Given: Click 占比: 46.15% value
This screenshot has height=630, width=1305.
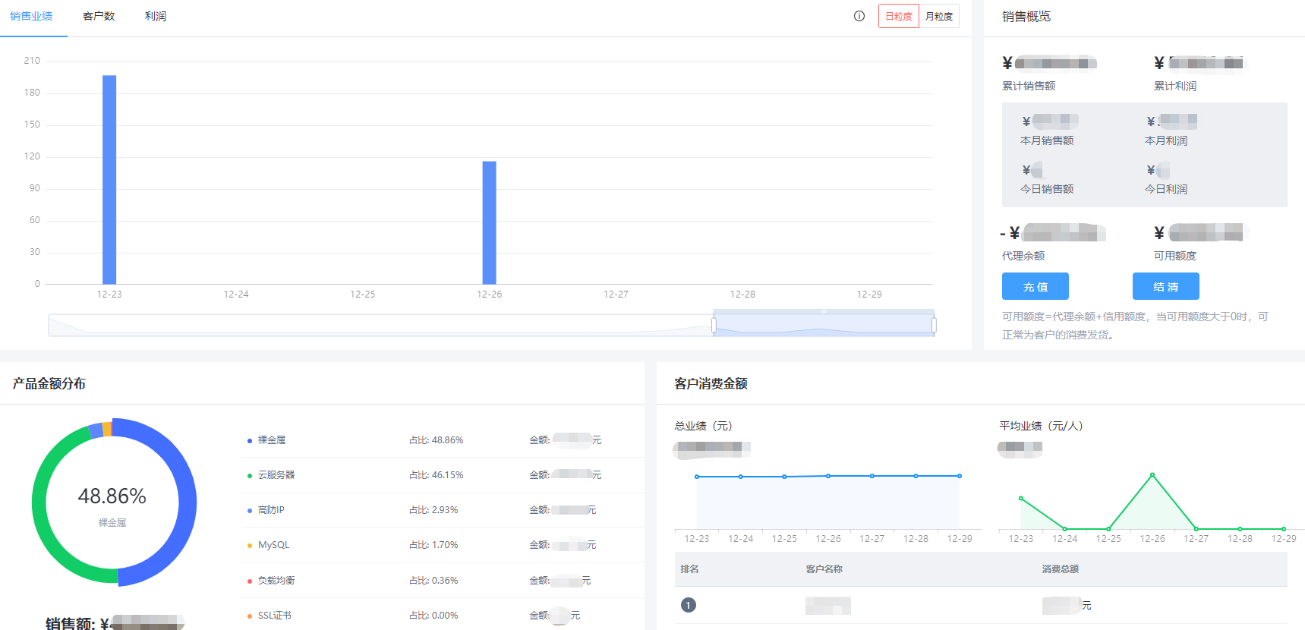Looking at the screenshot, I should 437,475.
